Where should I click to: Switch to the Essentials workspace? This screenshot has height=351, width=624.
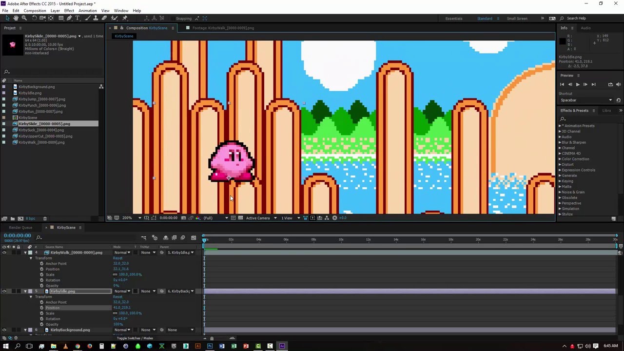(453, 19)
